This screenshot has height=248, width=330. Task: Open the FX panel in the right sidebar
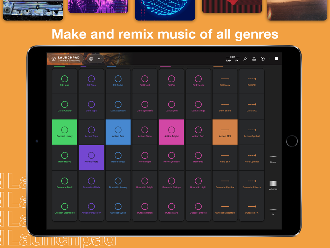click(x=273, y=212)
